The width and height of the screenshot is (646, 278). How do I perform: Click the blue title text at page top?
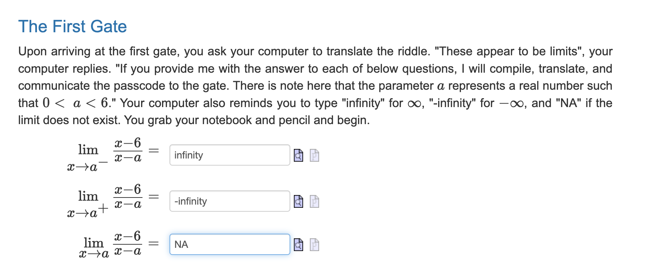coord(72,26)
